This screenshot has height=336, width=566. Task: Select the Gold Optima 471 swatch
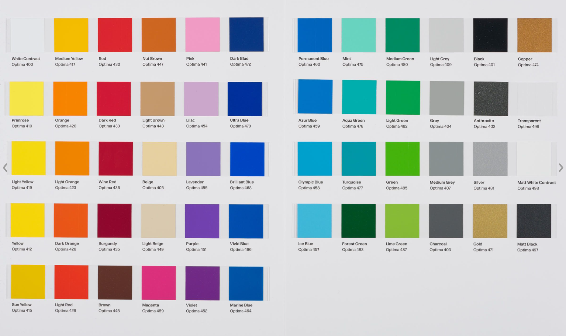490,221
